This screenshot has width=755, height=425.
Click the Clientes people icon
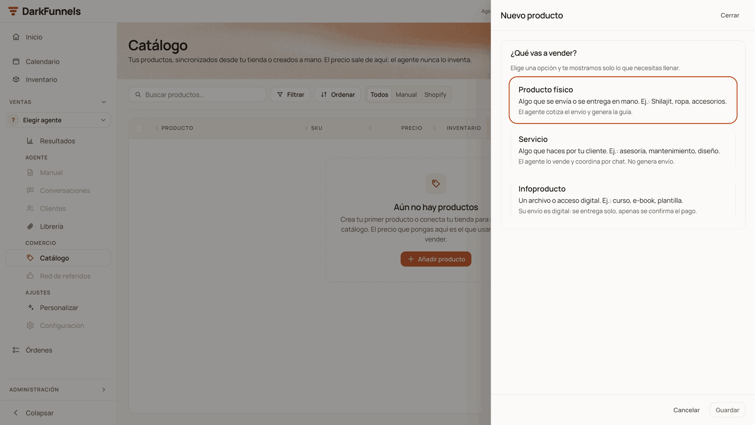pos(30,208)
